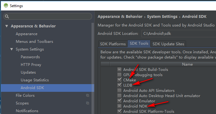Uncheck the Android Emulator checkbox
This screenshot has width=216, height=114.
120,101
